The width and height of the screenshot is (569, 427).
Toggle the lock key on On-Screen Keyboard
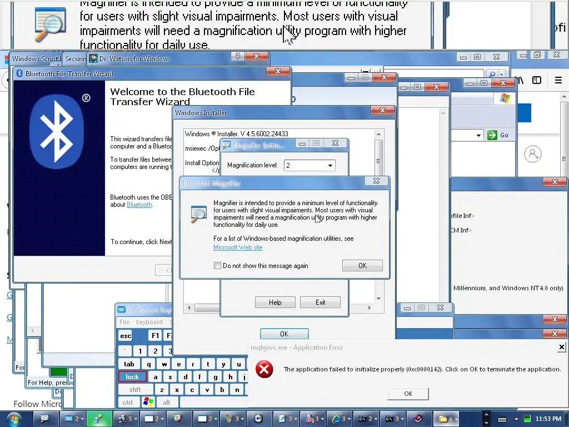coord(132,377)
